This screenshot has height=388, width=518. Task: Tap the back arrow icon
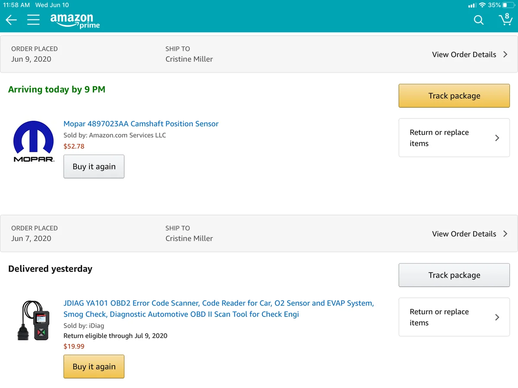[11, 20]
